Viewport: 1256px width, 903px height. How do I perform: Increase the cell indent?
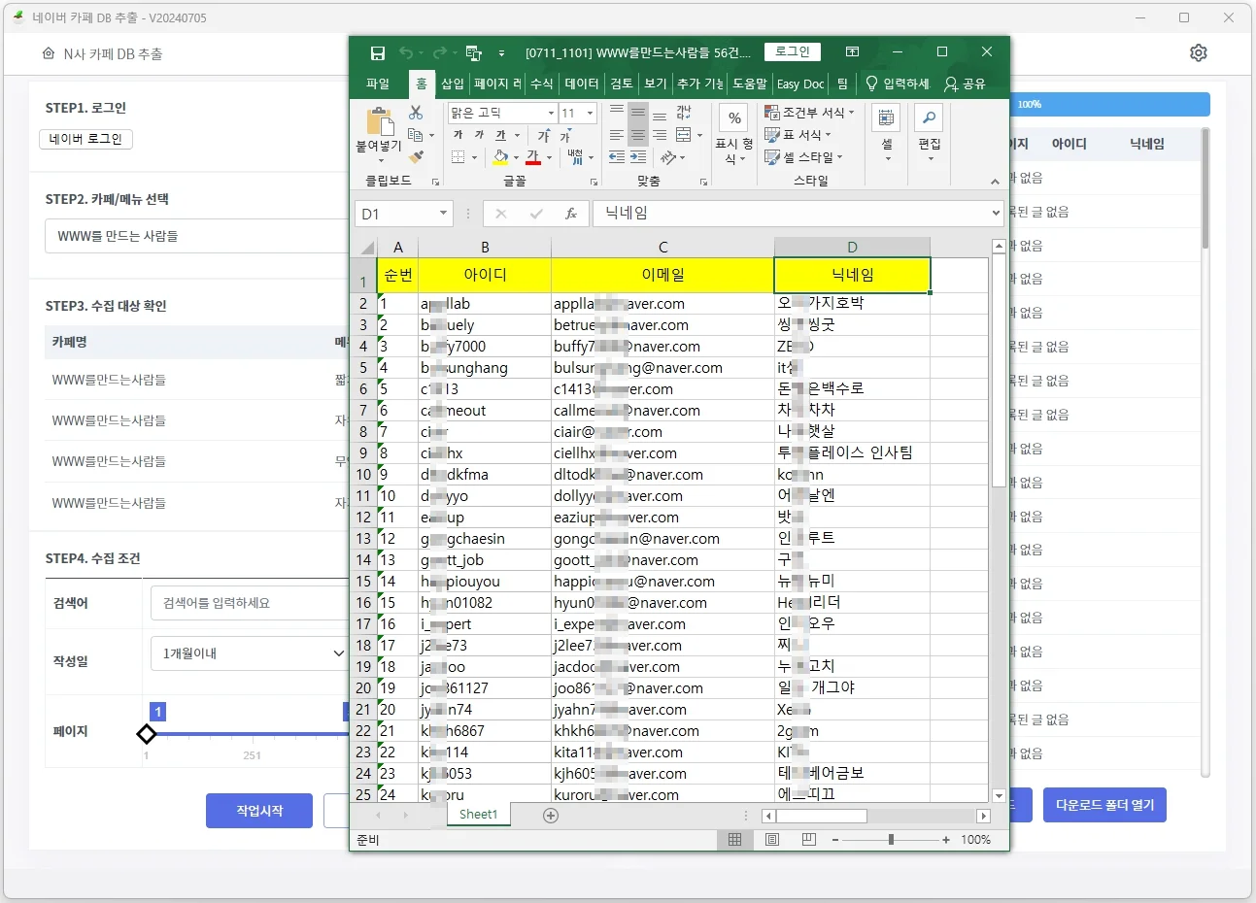[x=638, y=157]
